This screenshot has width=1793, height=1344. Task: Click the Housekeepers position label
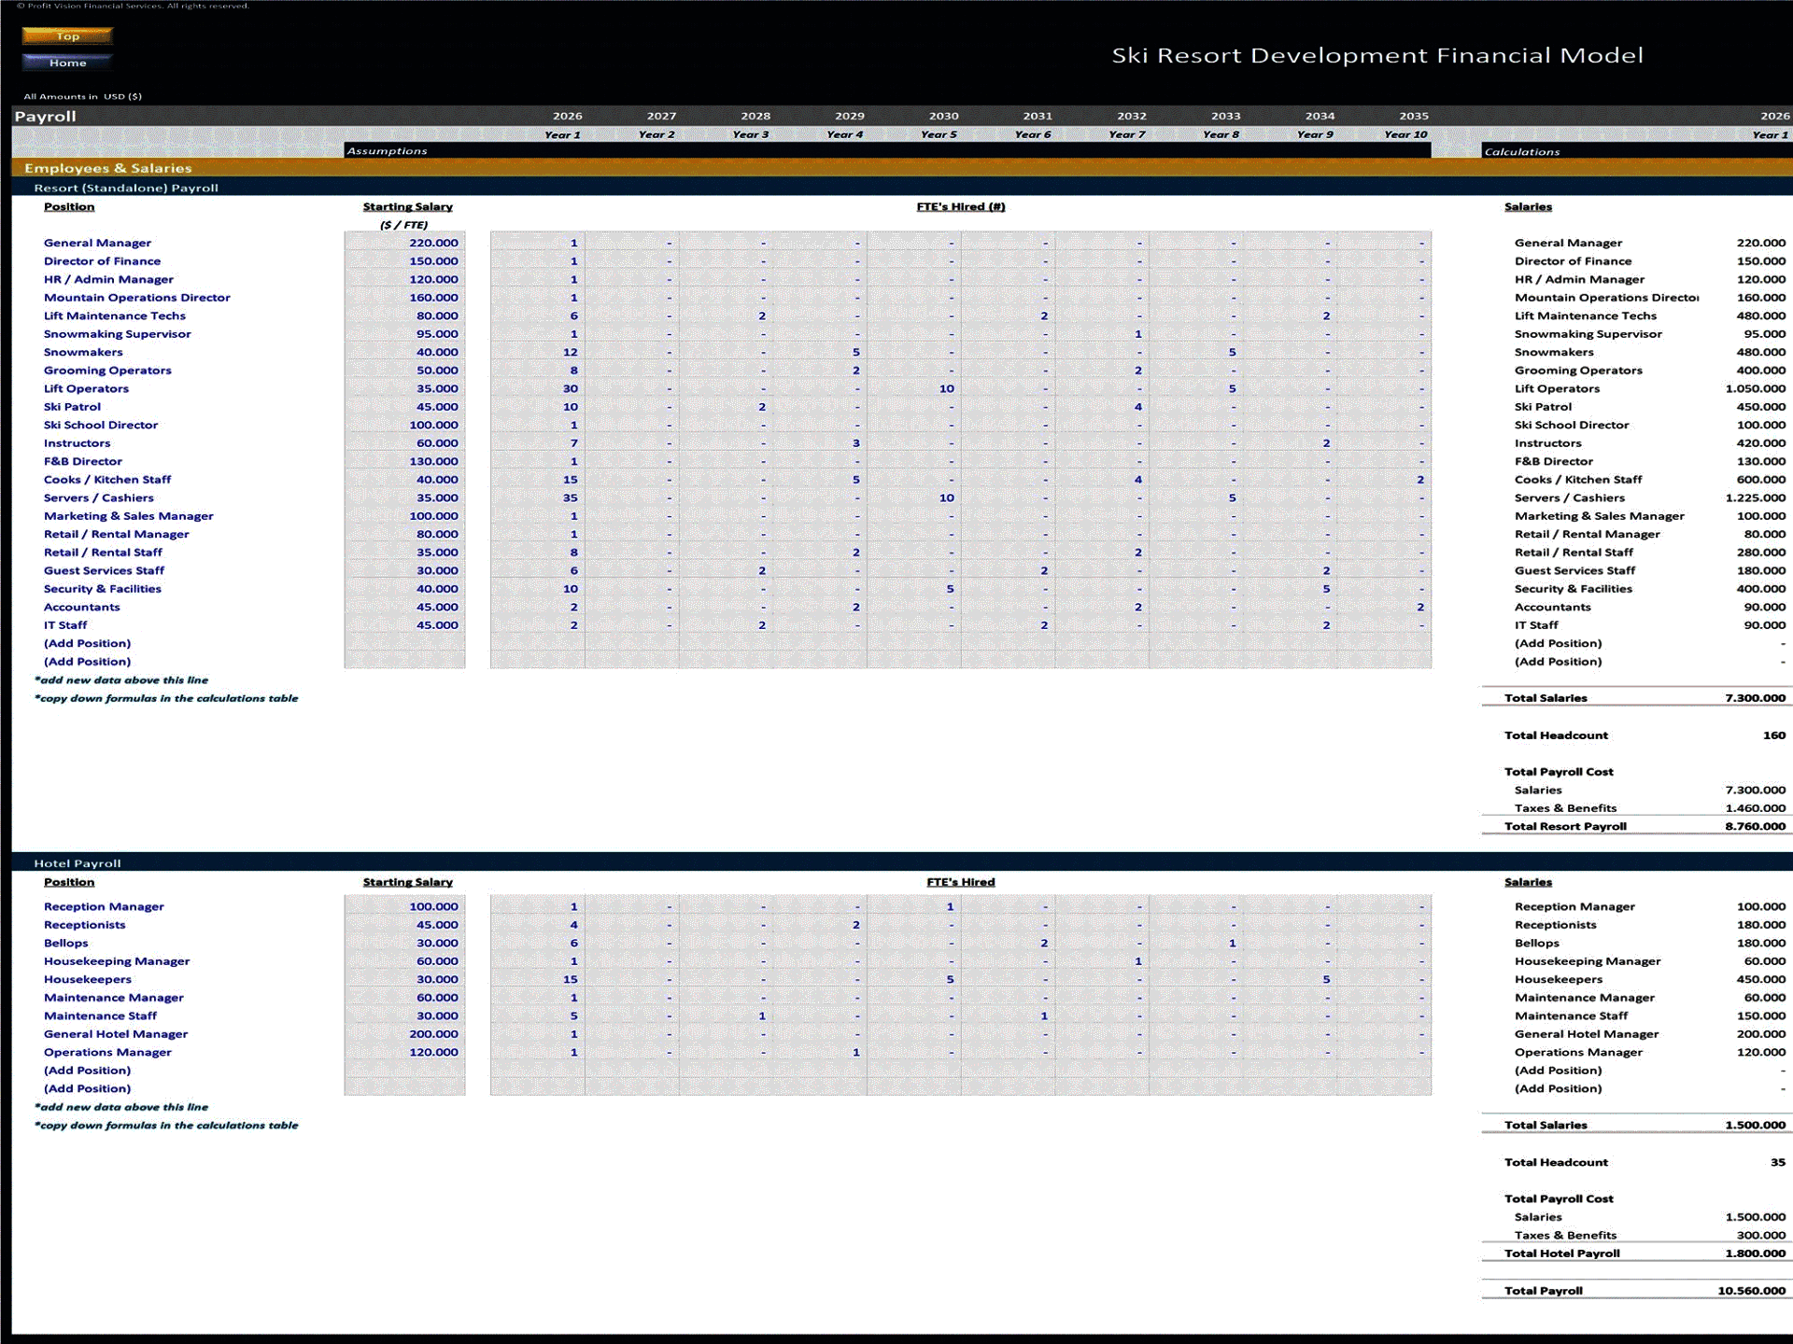click(88, 979)
